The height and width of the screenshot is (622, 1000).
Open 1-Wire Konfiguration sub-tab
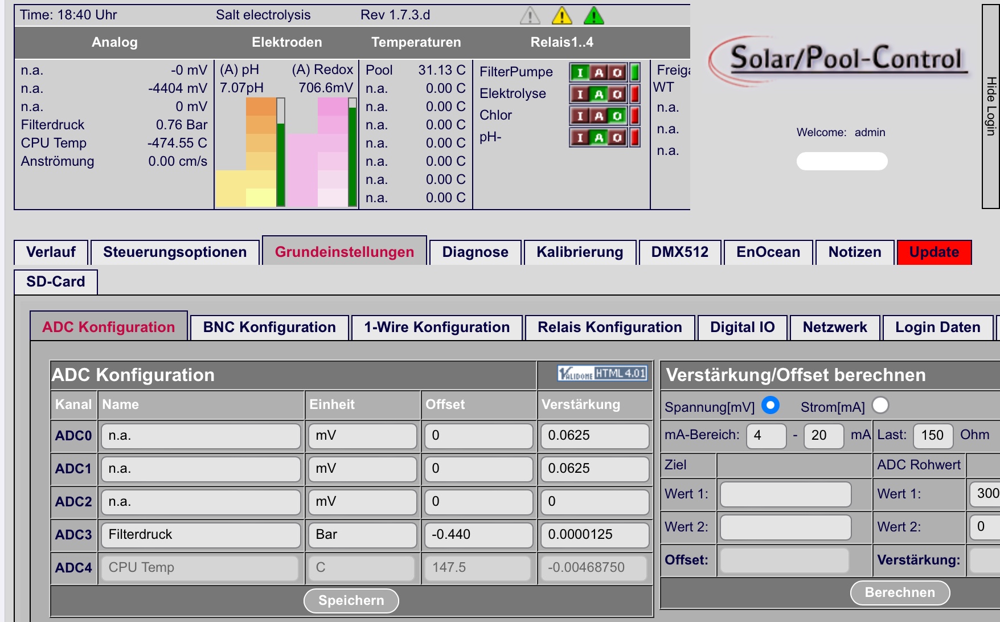click(x=437, y=327)
